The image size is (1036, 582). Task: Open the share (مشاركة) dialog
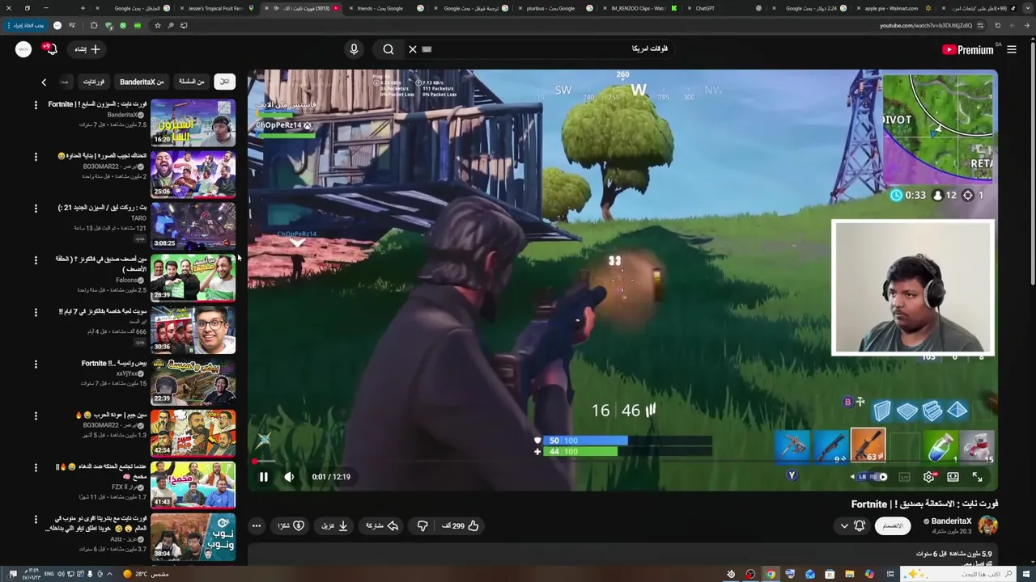click(x=382, y=525)
